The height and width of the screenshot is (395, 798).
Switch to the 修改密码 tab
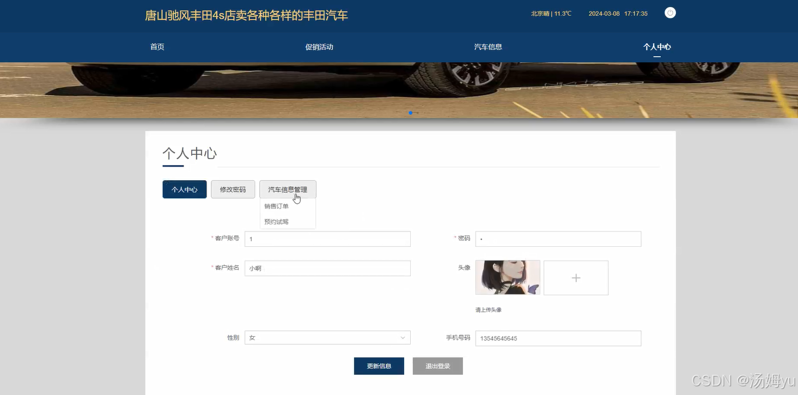coord(233,190)
